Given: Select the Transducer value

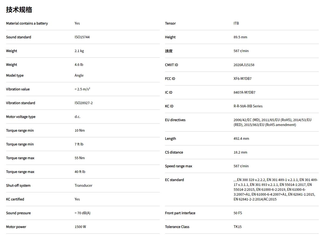Looking at the screenshot, I should pyautogui.click(x=83, y=186).
